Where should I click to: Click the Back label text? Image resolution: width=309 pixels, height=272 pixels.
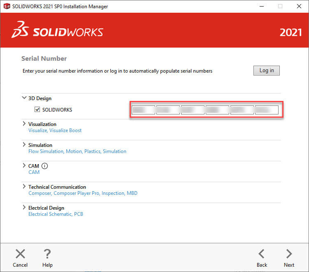coord(262,265)
